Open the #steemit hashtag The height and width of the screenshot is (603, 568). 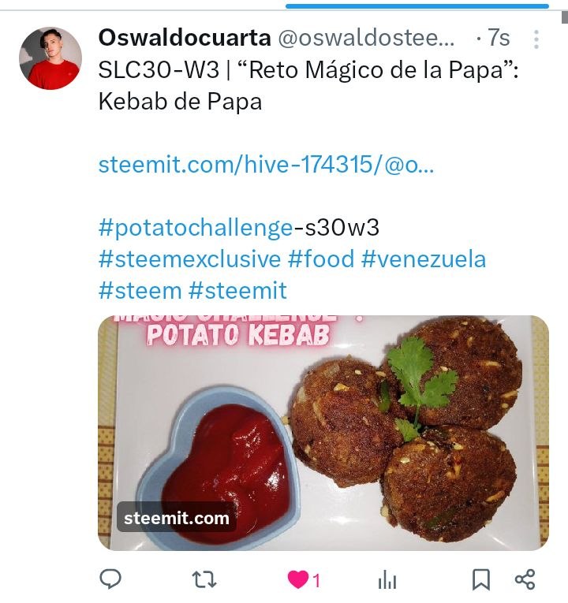point(237,290)
